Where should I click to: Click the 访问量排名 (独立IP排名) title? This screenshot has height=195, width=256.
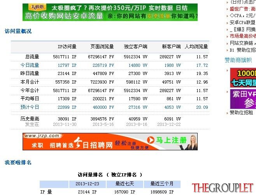110,175
